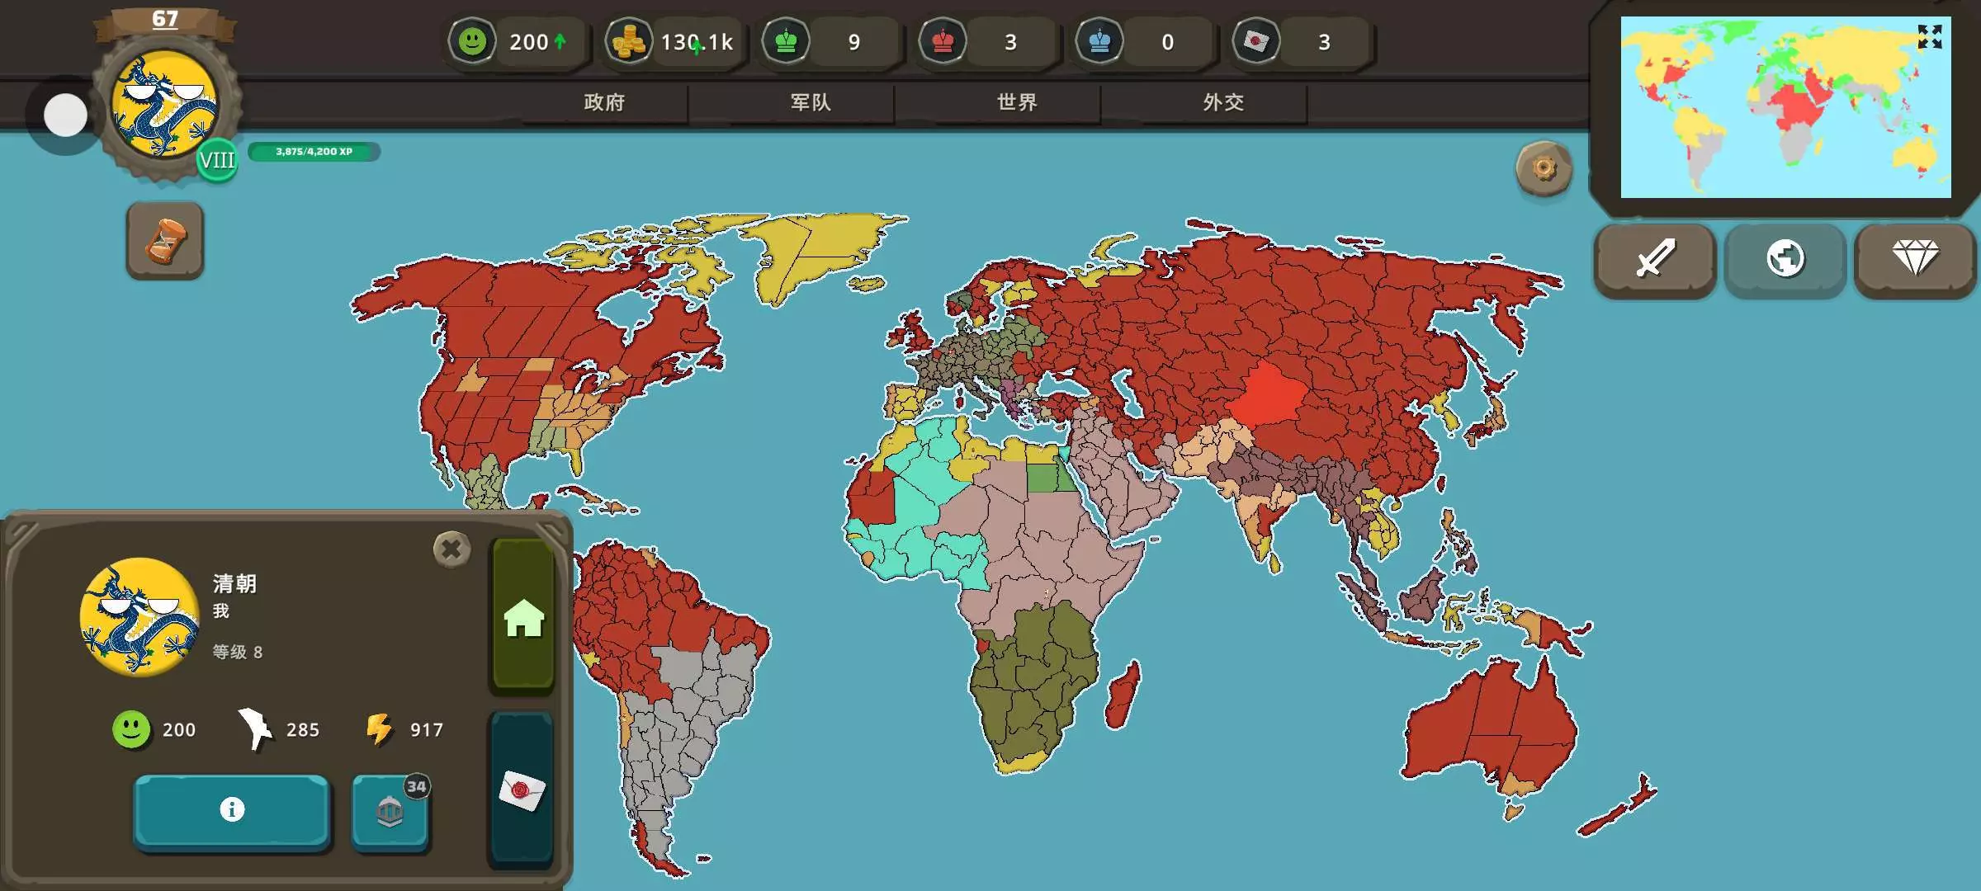Click the hourglass next-turn icon

click(x=165, y=241)
